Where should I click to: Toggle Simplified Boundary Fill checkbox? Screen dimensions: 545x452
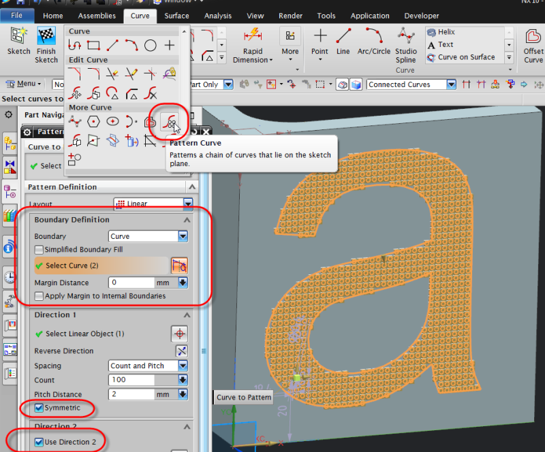pos(39,250)
